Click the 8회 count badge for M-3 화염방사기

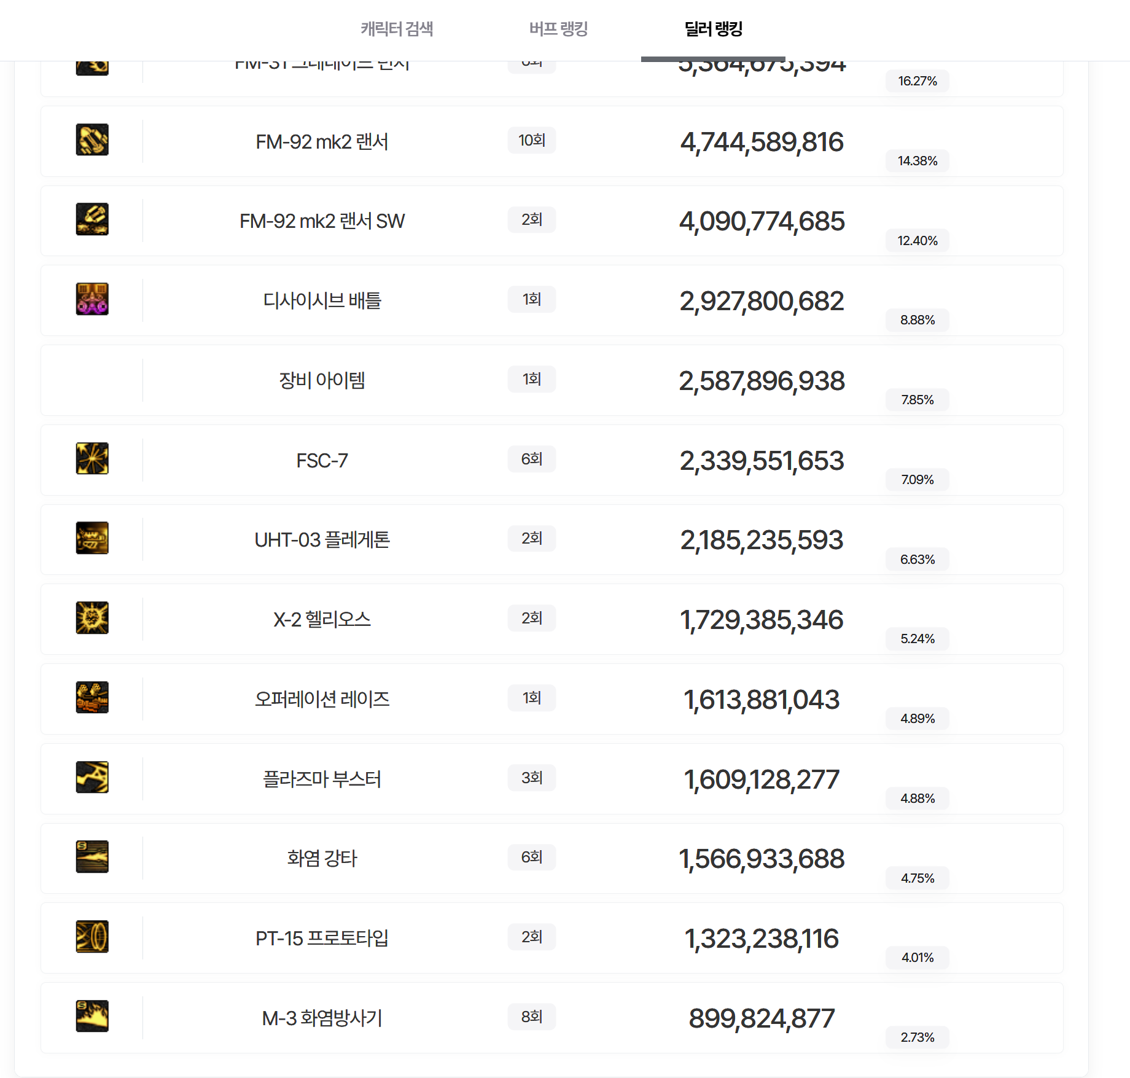pos(532,1017)
